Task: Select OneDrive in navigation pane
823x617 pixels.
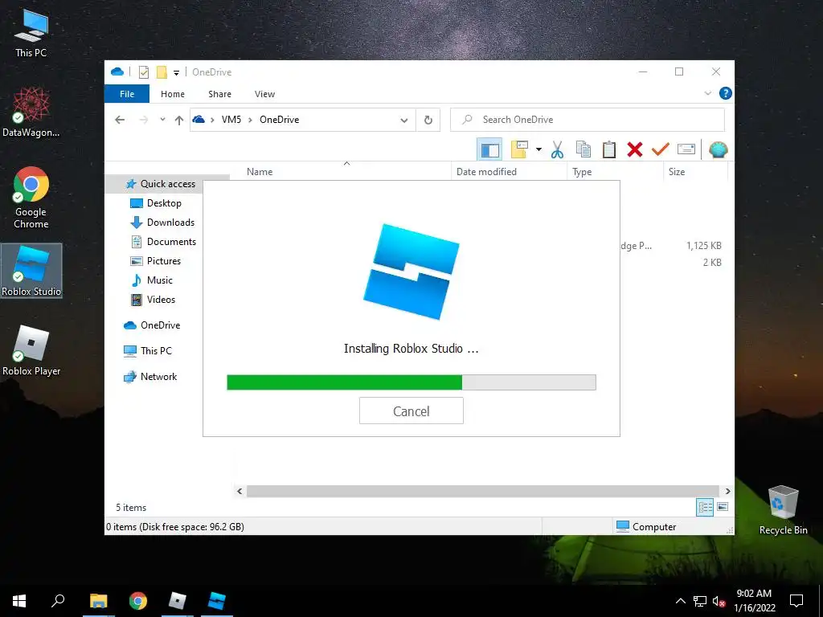Action: click(x=152, y=325)
